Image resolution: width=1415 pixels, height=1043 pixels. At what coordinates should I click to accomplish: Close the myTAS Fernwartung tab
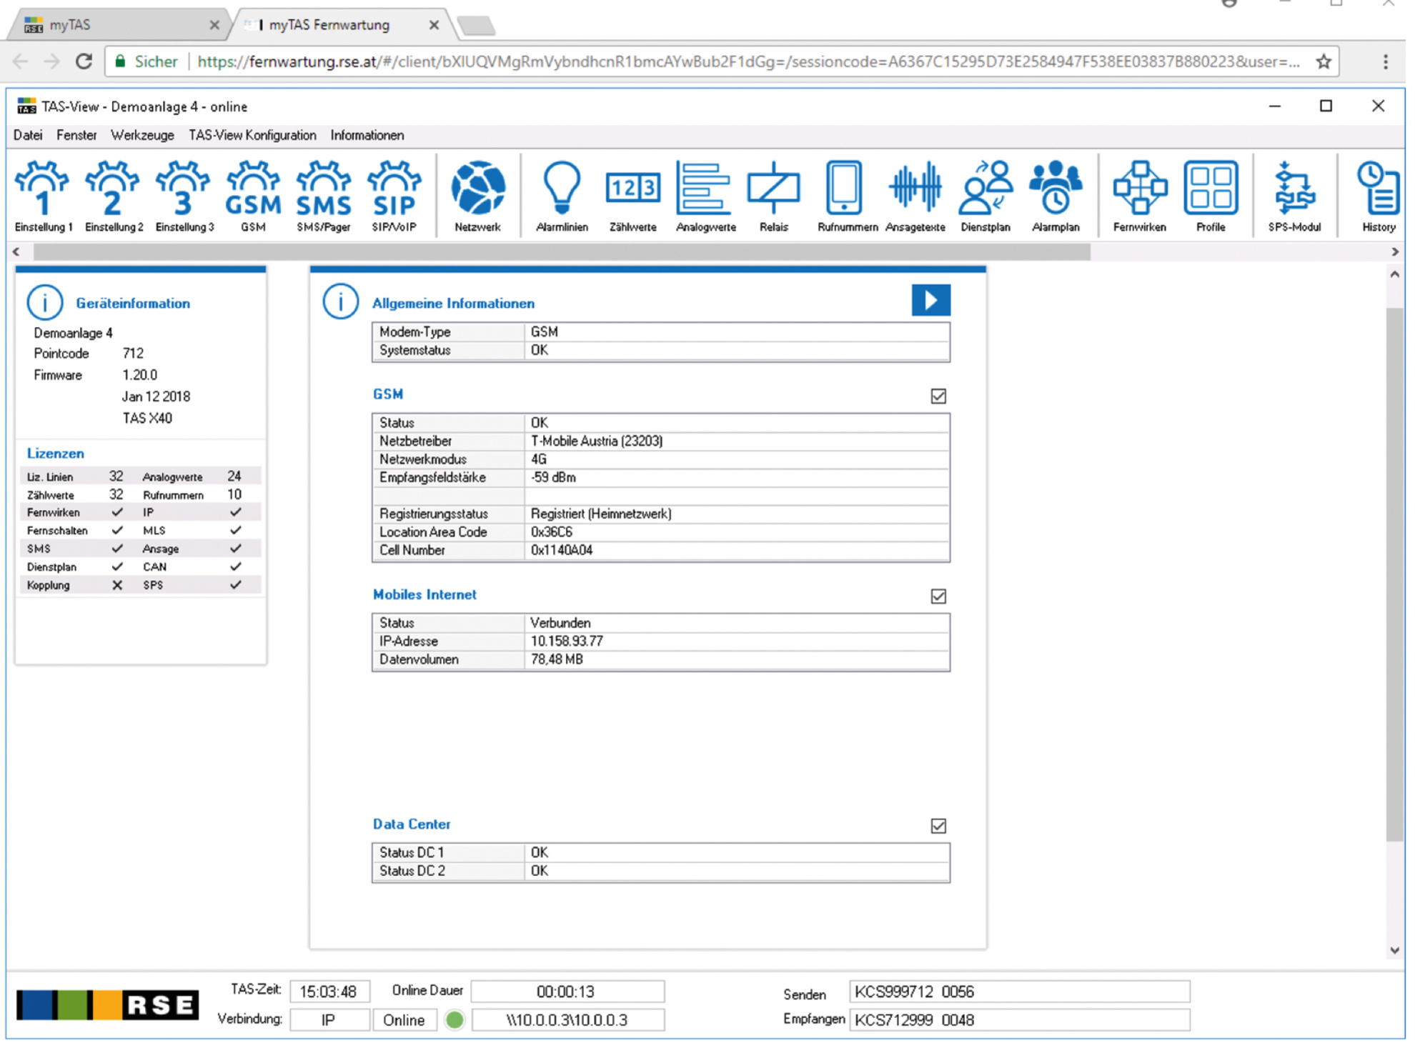tap(434, 25)
